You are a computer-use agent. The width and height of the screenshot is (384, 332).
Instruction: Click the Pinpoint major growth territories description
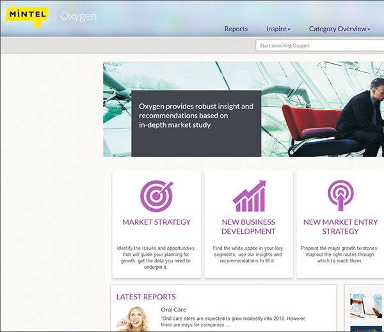(x=340, y=254)
